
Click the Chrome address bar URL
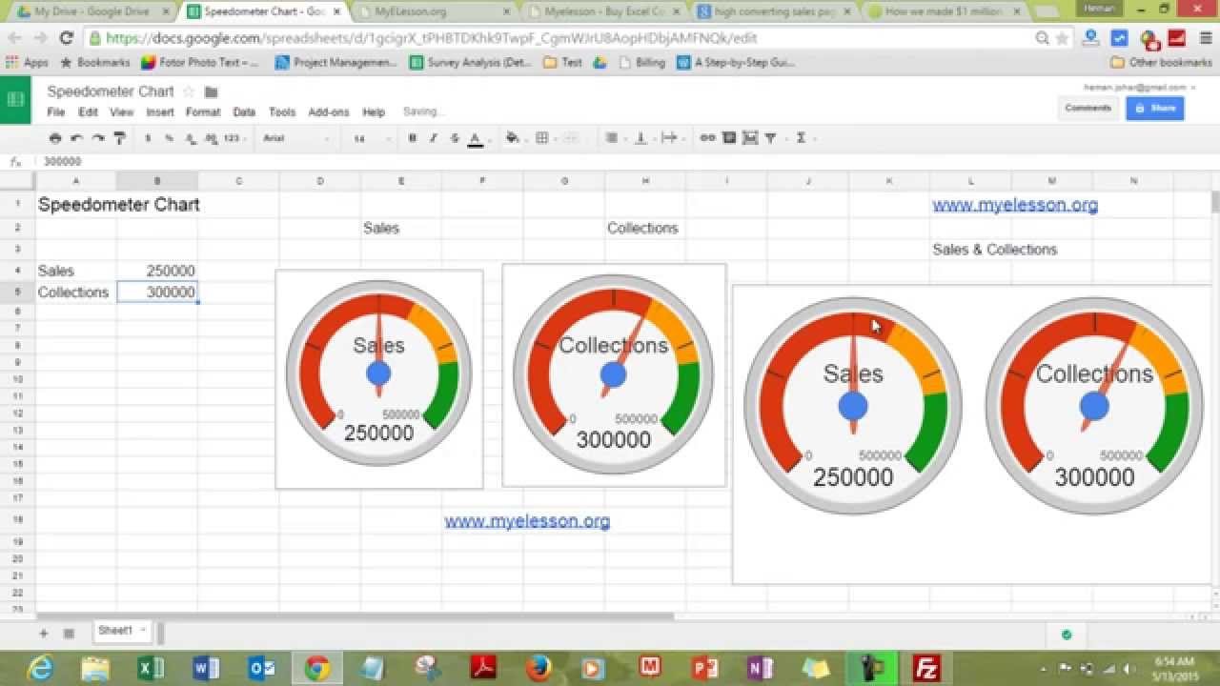(562, 38)
